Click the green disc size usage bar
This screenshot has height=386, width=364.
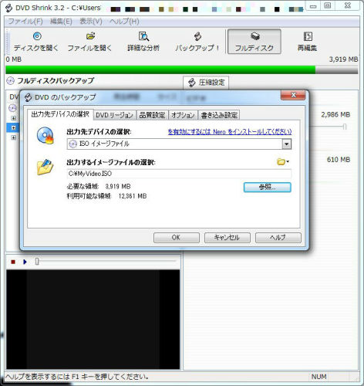(x=160, y=69)
